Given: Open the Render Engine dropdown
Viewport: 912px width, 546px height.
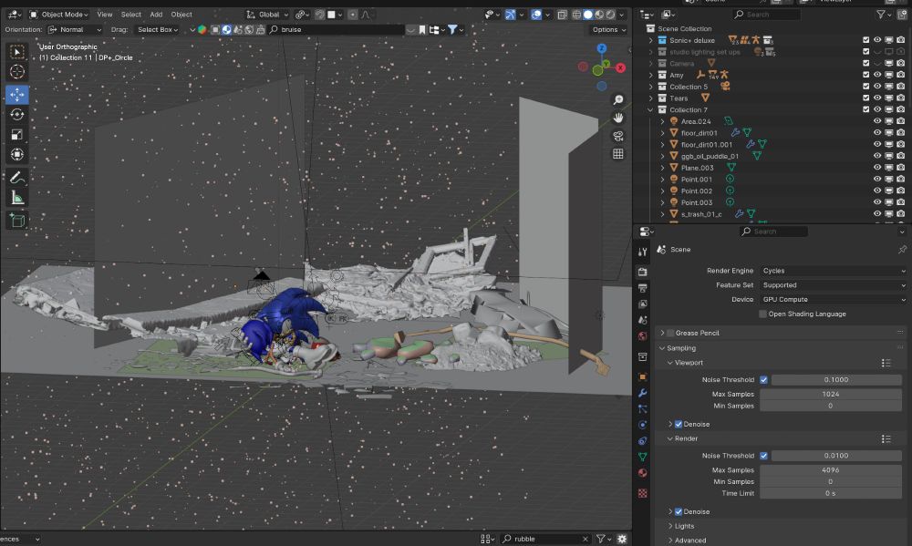Looking at the screenshot, I should click(x=834, y=271).
